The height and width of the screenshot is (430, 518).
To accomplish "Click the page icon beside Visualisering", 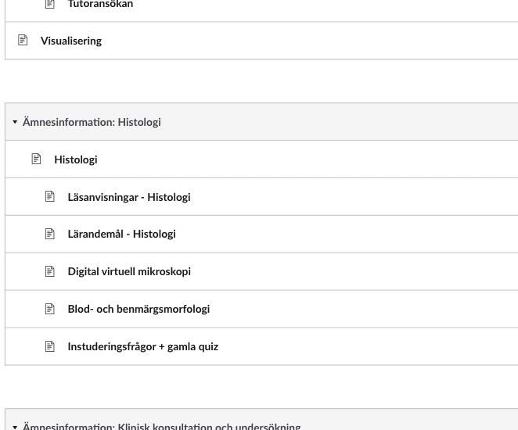I will point(23,40).
